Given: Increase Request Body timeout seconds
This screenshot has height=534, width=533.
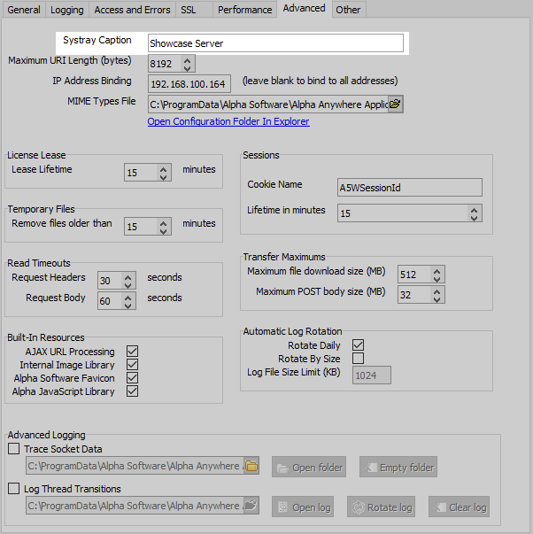Looking at the screenshot, I should click(x=128, y=298).
